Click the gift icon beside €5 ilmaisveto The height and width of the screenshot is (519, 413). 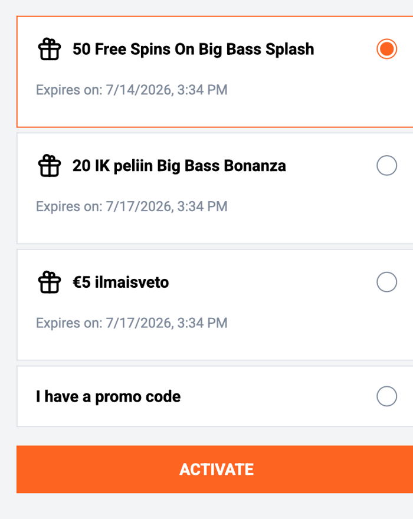coord(50,282)
